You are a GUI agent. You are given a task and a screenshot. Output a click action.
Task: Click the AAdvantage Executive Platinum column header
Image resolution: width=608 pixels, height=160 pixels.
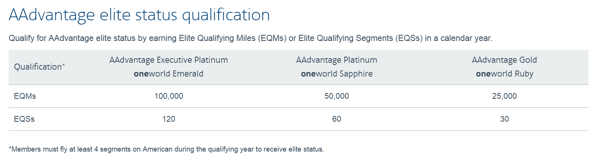click(x=169, y=60)
